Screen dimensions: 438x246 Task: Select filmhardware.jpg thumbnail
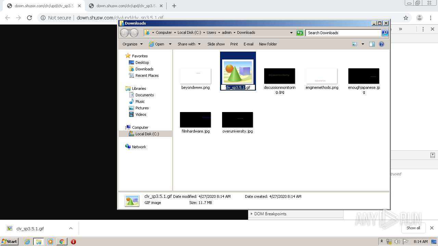[195, 120]
